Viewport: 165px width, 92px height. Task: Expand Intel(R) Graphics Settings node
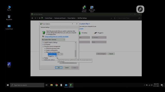(x=43, y=43)
